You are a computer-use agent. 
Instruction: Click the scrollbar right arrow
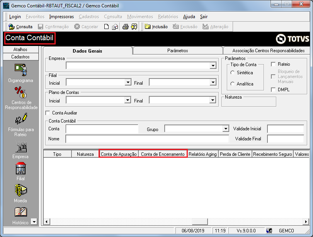pos(306,222)
